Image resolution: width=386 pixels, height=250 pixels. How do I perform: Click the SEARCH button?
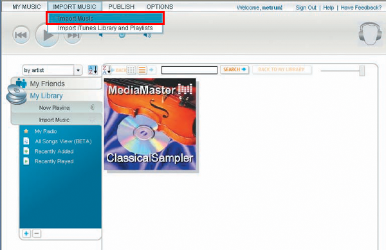pos(234,69)
